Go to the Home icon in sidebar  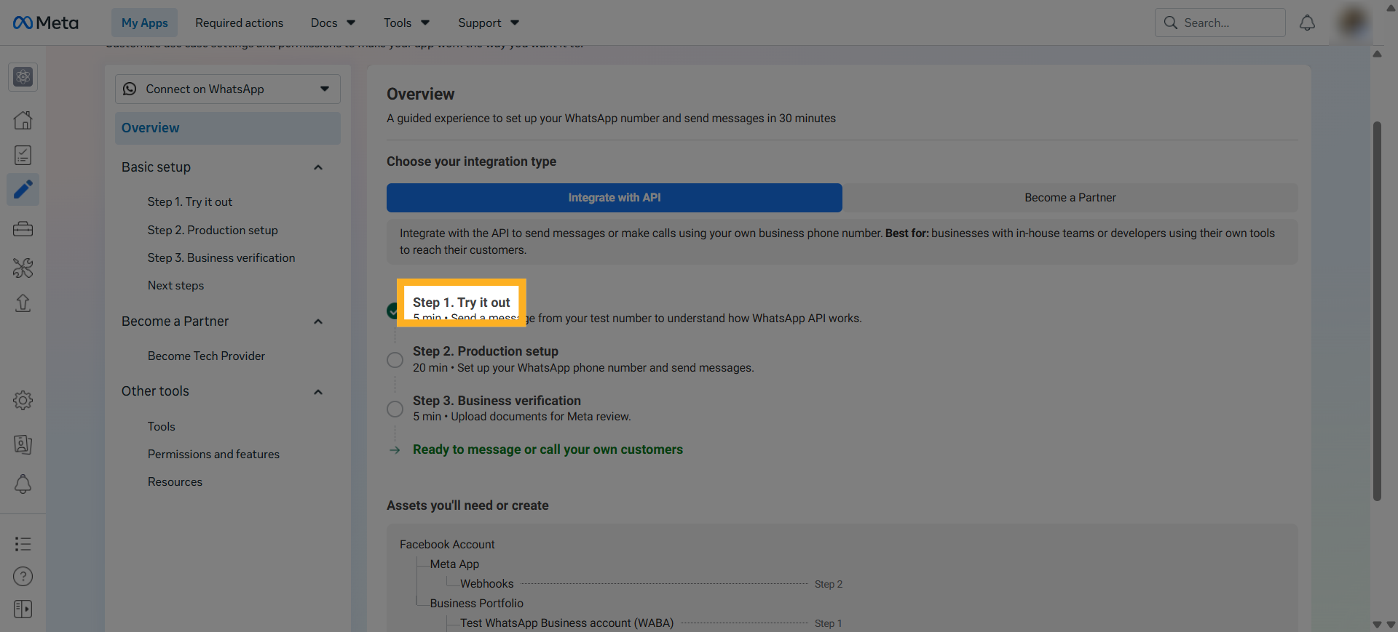(23, 120)
